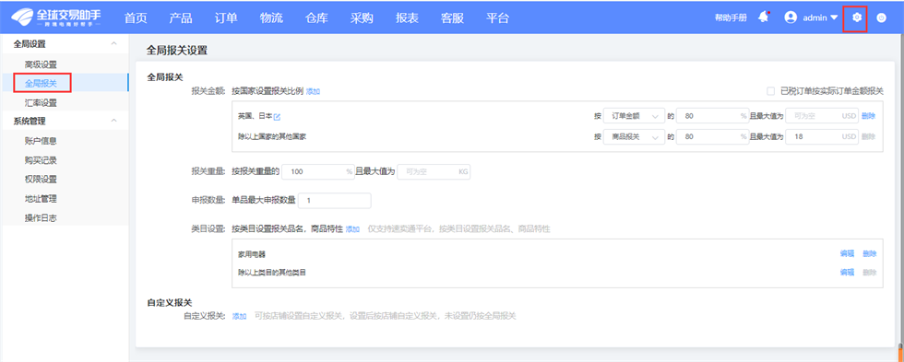This screenshot has height=362, width=904.
Task: Focus the KG maximum weight field
Action: [x=434, y=171]
